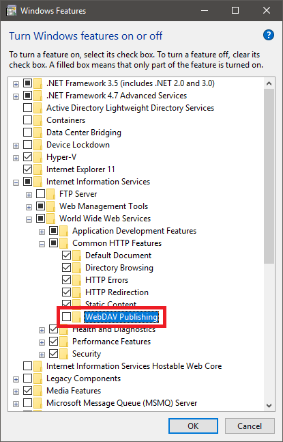Screen dimensions: 283x442
Task: Enable the WebDAV Publishing checkbox
Action: (66, 317)
